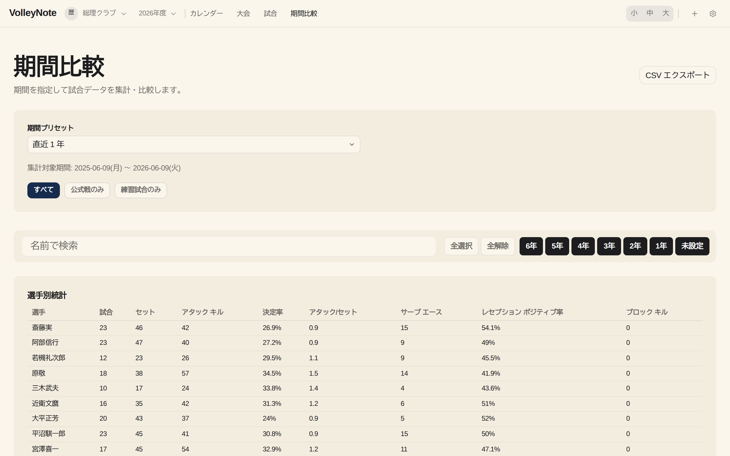Sort by the 試合 column header

(106, 312)
